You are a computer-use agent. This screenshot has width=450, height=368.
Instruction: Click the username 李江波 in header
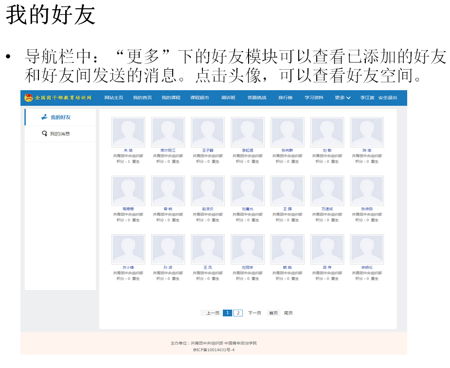[x=367, y=98]
